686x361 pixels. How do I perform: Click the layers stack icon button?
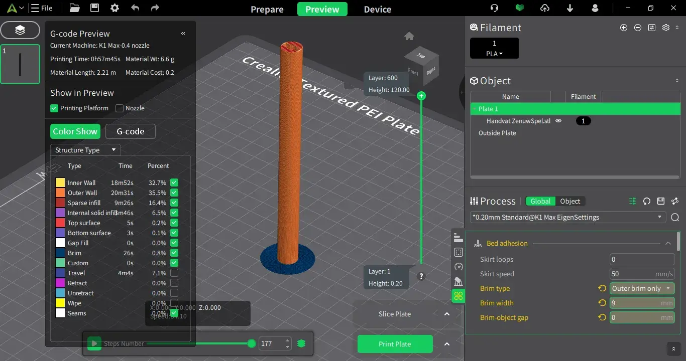[x=20, y=30]
